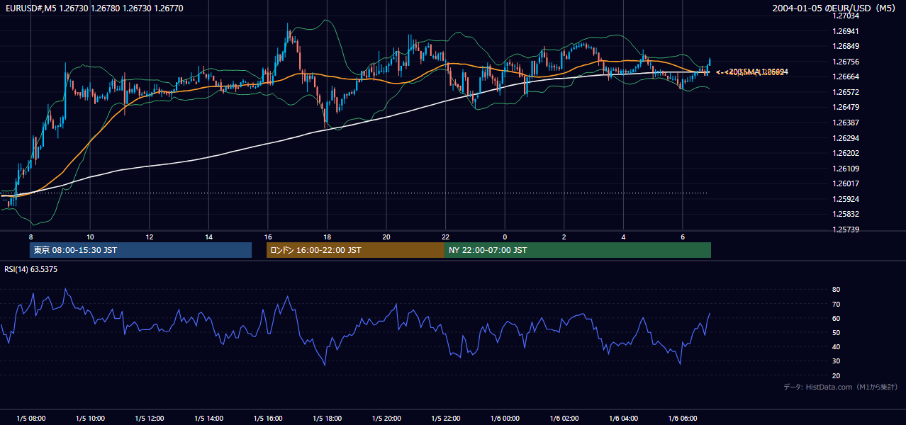906x425 pixels.
Task: Click the RSI level 50 label
Action: pos(836,332)
